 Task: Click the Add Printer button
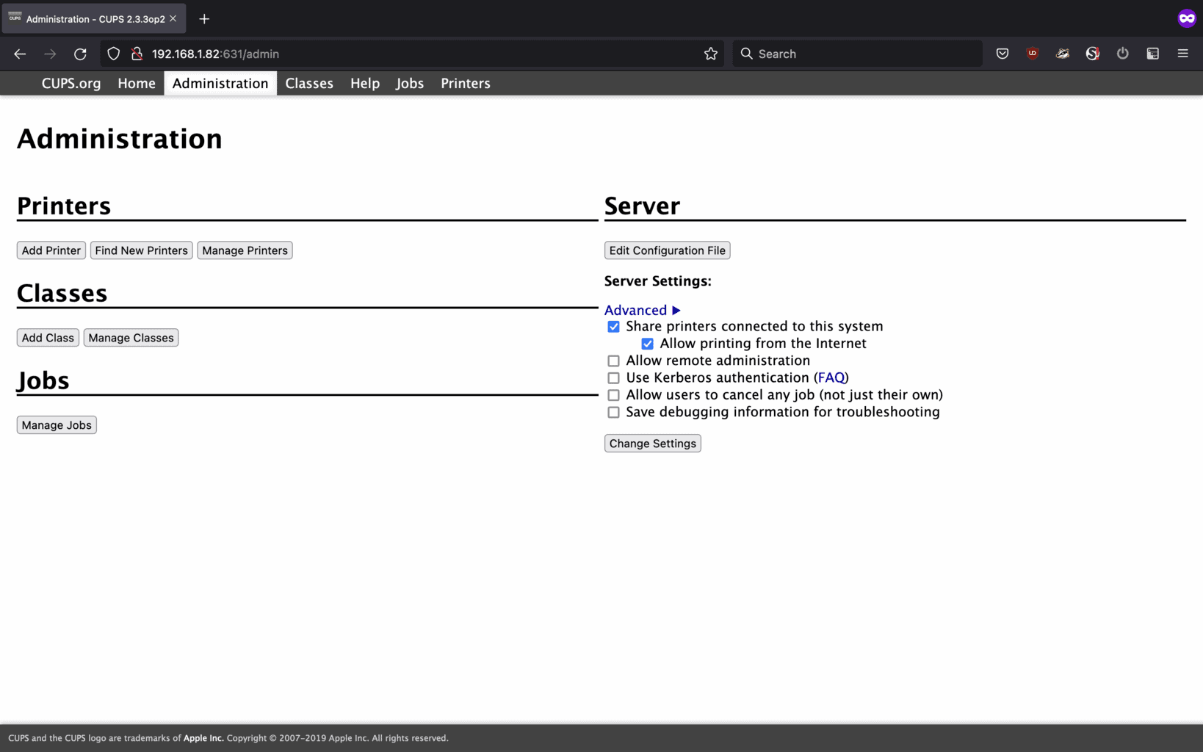click(x=51, y=250)
